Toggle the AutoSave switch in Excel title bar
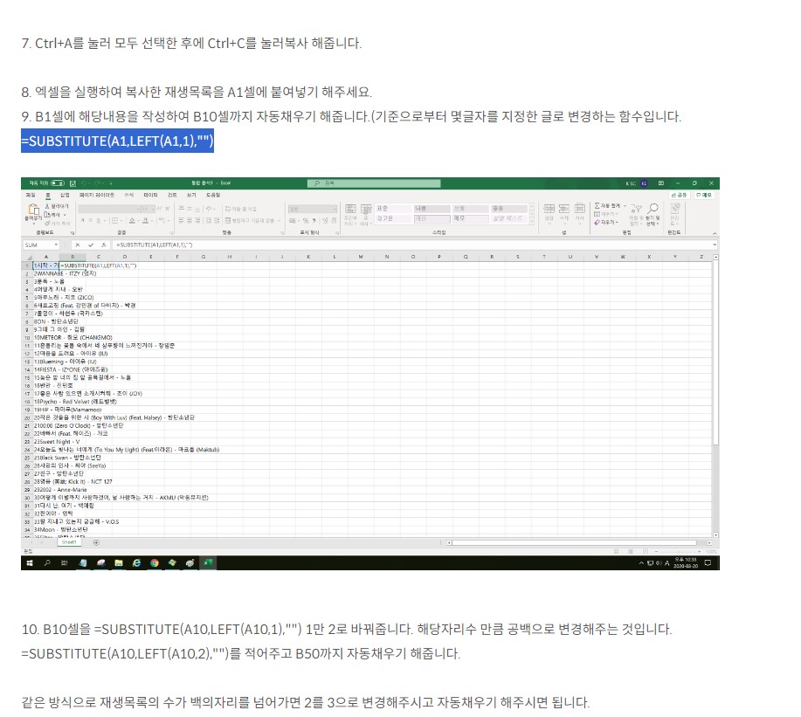This screenshot has height=717, width=801. [58, 183]
